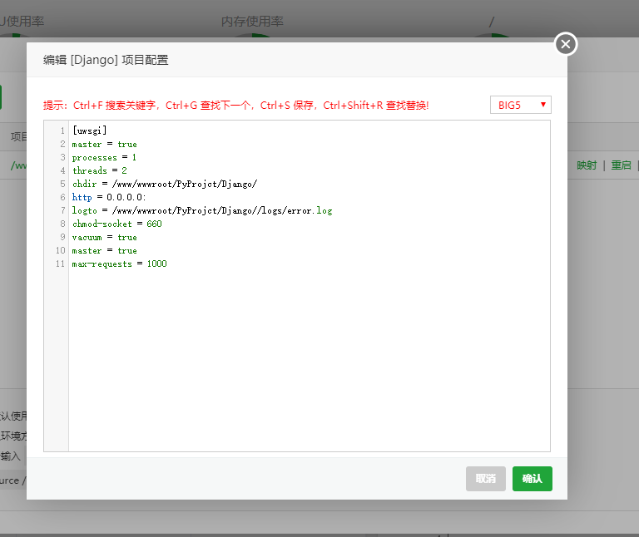The width and height of the screenshot is (639, 537).
Task: Click 'max-requests = 1000' line
Action: click(x=120, y=264)
